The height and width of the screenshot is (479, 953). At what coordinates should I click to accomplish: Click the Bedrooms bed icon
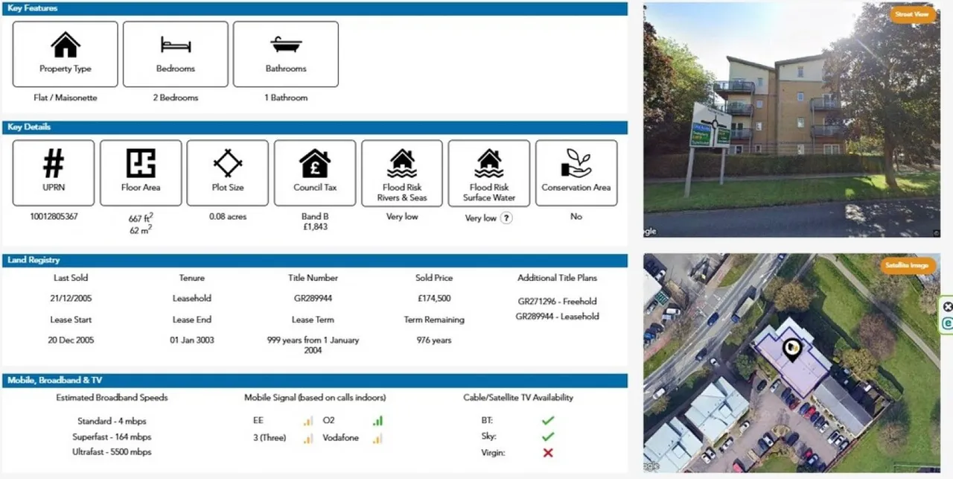tap(176, 45)
